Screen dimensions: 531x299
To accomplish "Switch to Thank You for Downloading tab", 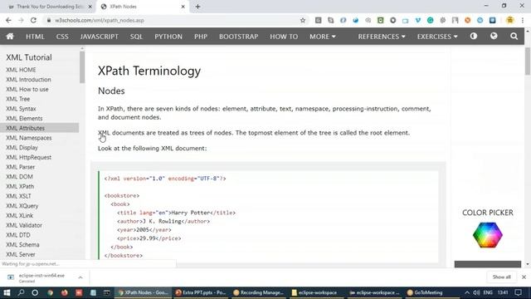I will point(50,7).
